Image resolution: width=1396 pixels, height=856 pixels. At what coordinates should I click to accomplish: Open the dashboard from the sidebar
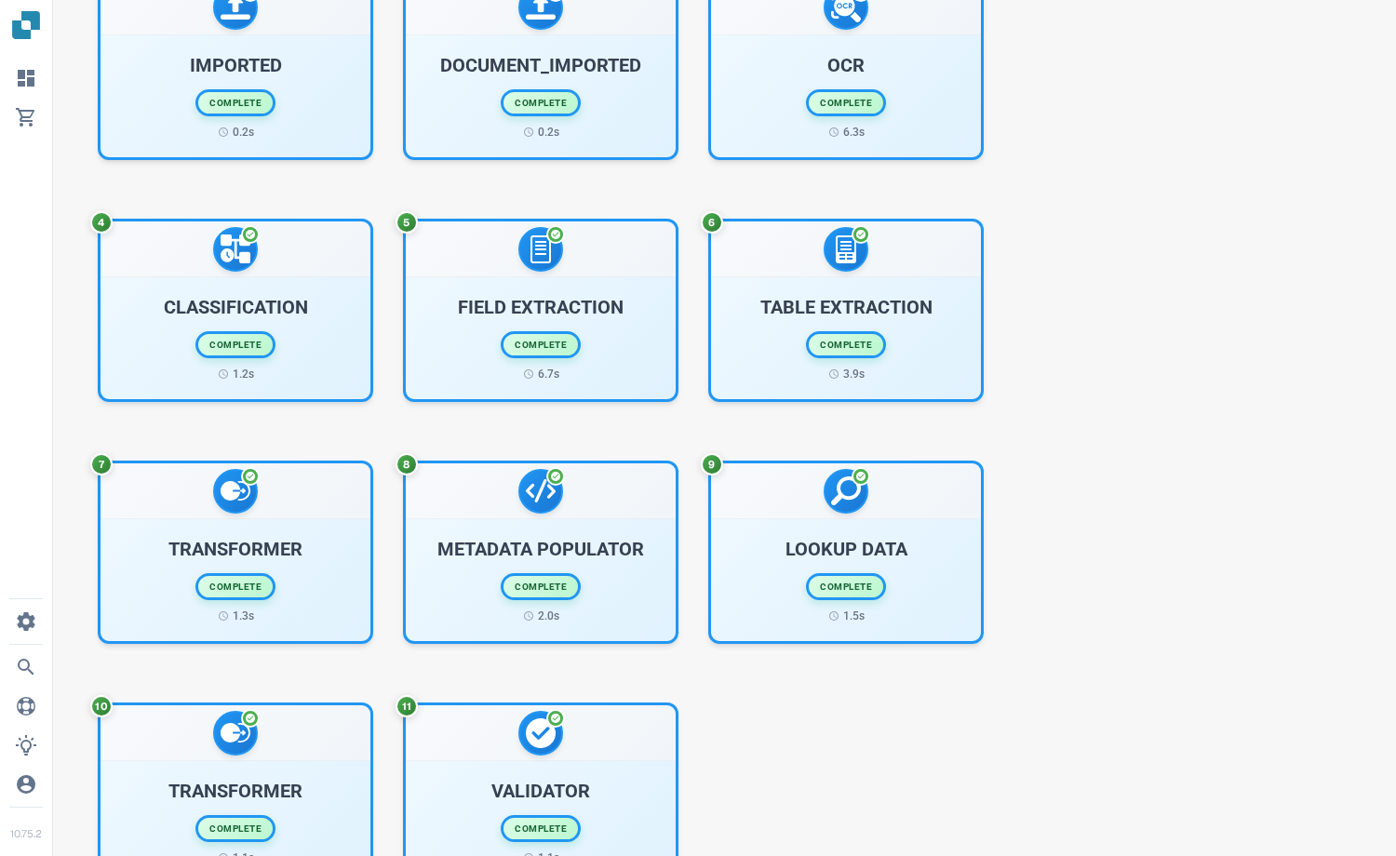click(x=26, y=78)
